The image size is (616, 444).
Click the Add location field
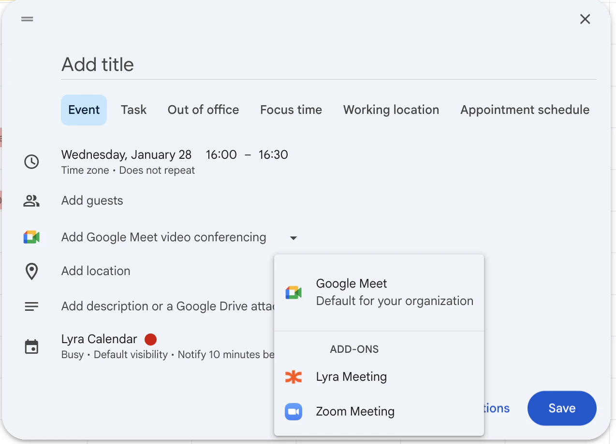click(96, 271)
